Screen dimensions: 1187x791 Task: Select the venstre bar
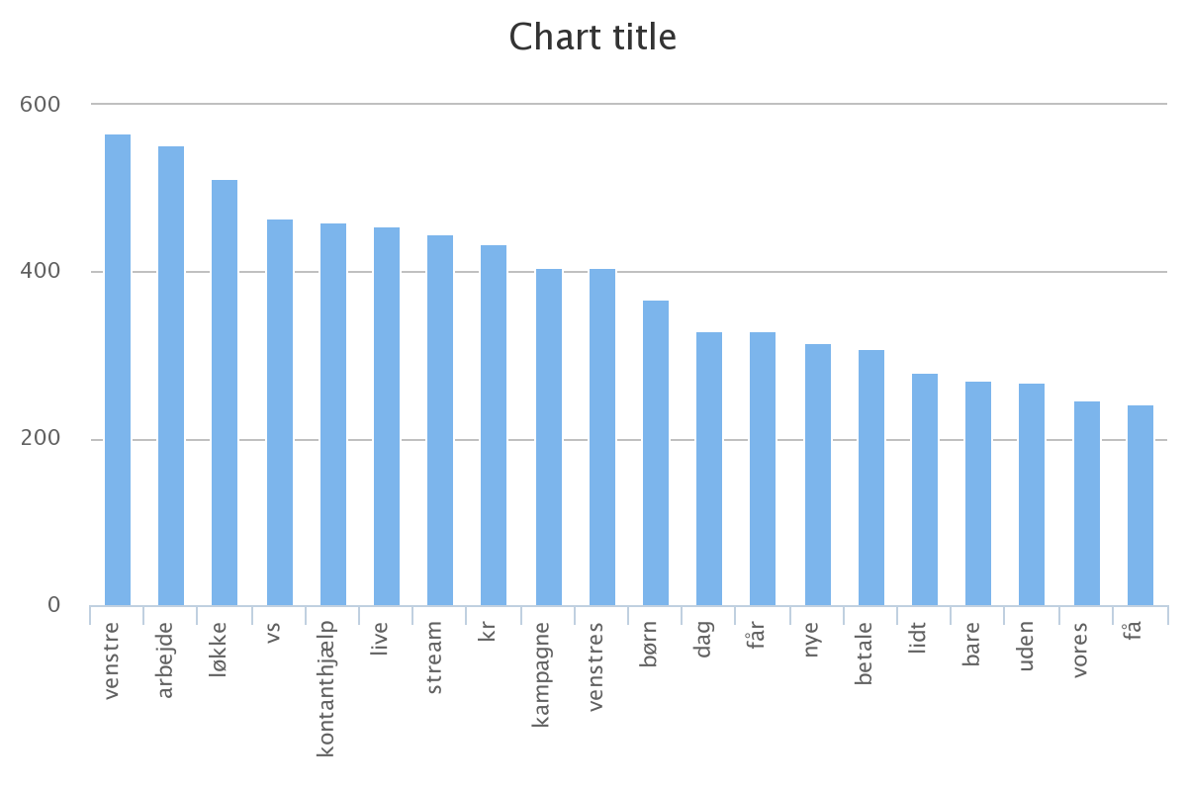pos(118,370)
